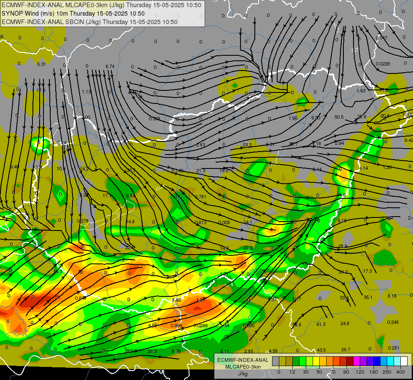Click the map value 5.31
The image size is (413, 380).
pyautogui.click(x=41, y=64)
